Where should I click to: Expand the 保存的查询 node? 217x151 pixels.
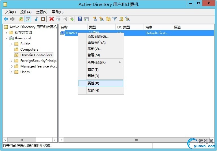pyautogui.click(x=6, y=33)
